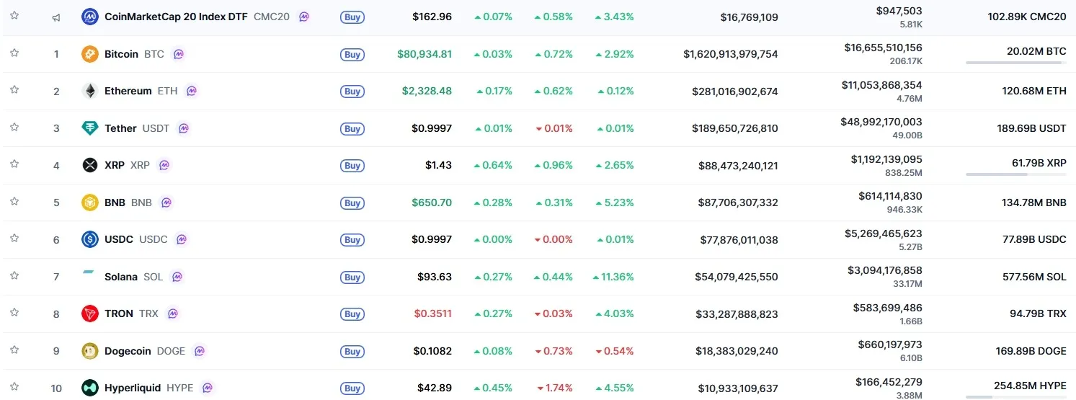This screenshot has height=400, width=1076.
Task: Toggle the watchlist star for BNB
Action: 14,201
